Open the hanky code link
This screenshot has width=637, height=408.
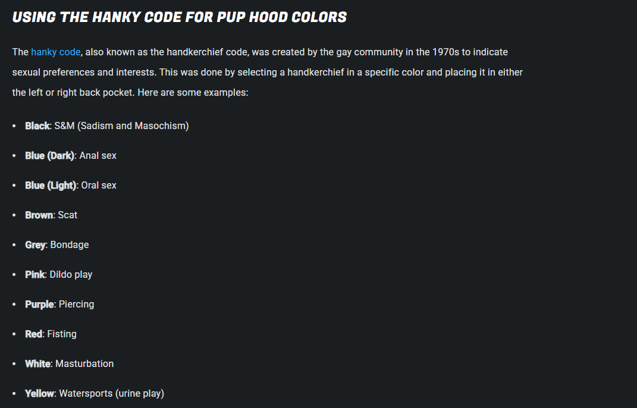56,52
